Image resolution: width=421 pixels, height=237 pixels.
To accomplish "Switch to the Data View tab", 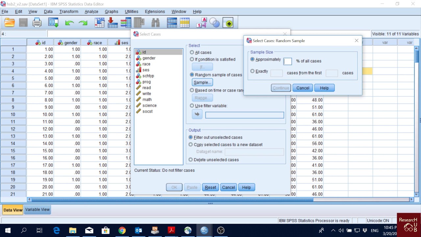I will point(13,210).
